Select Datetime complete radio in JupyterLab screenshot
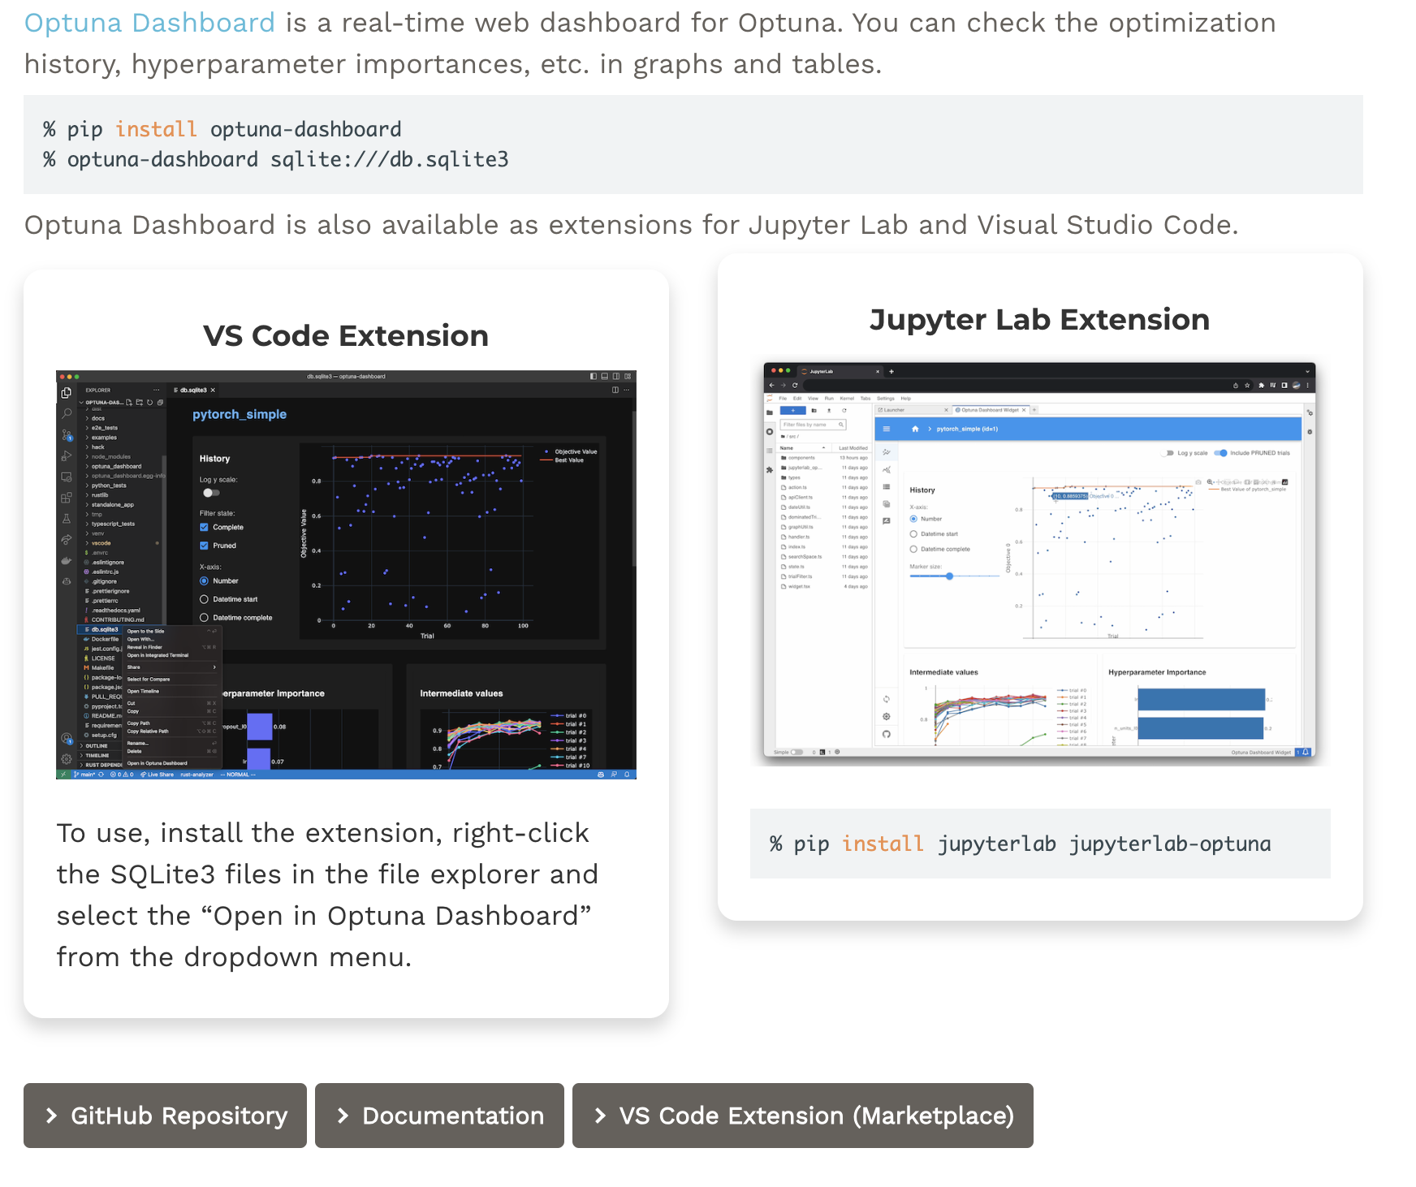 click(913, 549)
